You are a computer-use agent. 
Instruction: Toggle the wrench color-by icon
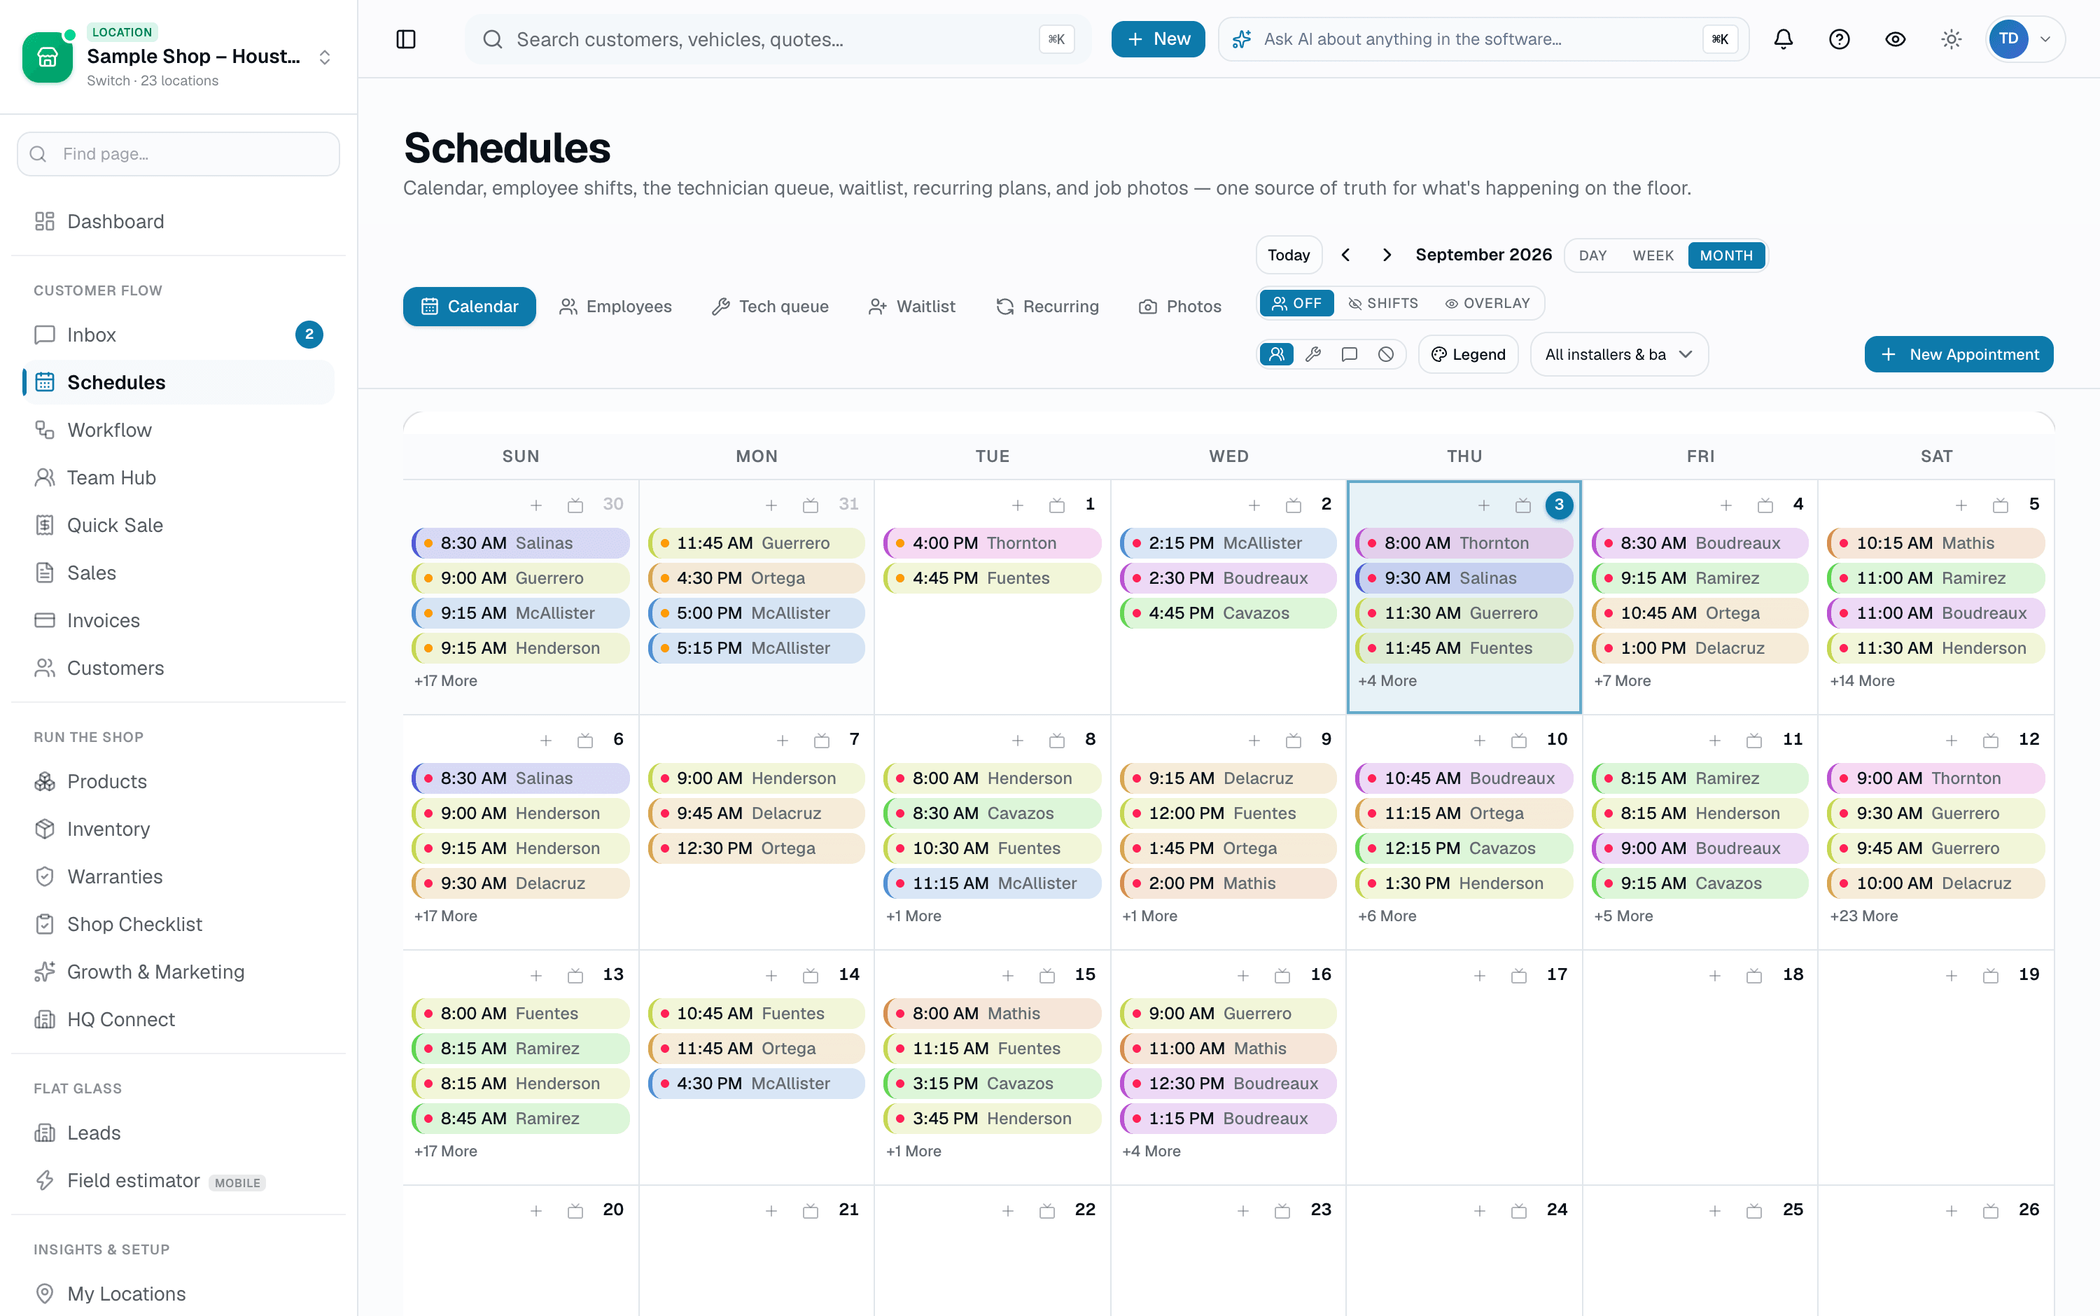(x=1313, y=354)
